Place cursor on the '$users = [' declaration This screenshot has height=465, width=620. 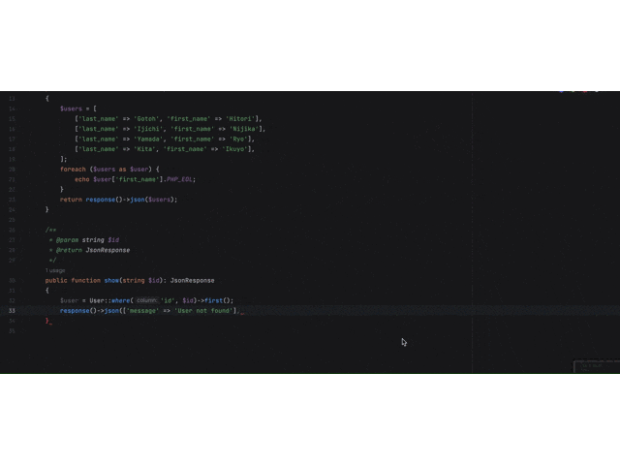click(x=77, y=108)
